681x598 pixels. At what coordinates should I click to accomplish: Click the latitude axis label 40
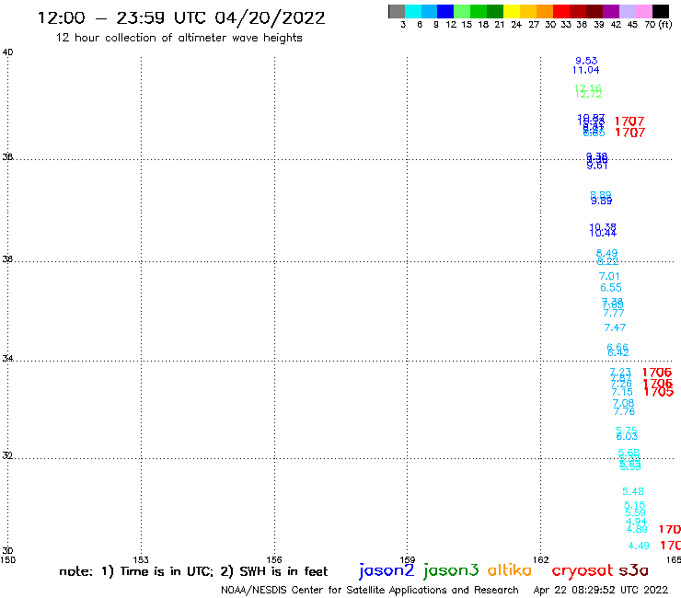[x=7, y=52]
